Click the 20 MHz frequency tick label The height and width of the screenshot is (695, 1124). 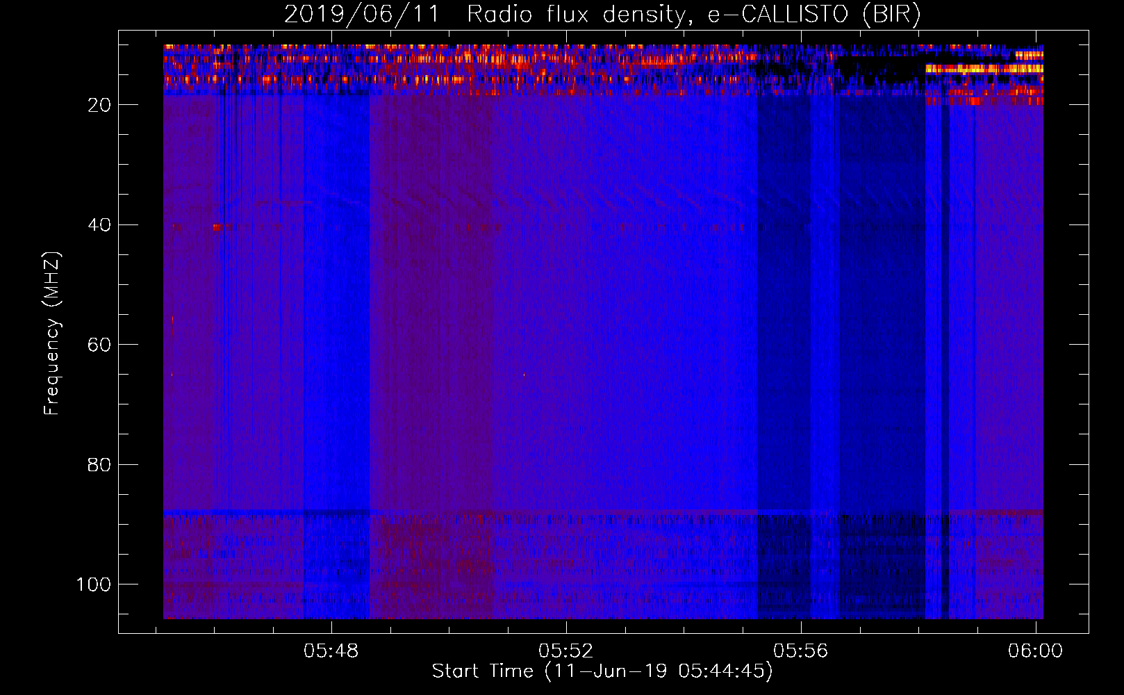99,105
